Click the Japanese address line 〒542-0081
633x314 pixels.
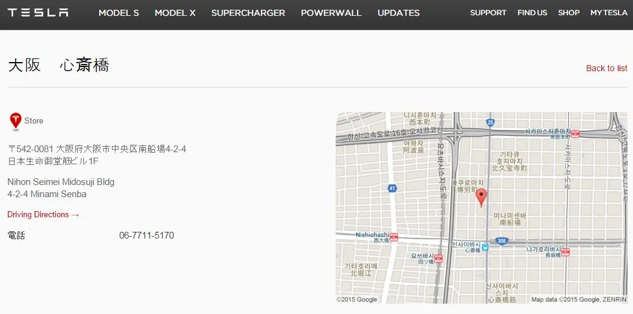[x=97, y=149]
